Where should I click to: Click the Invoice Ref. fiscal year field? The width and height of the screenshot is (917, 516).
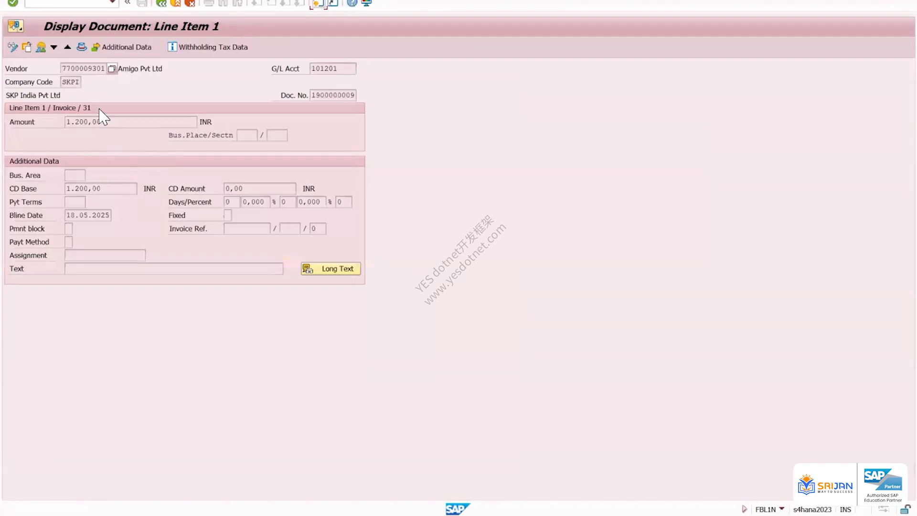coord(290,229)
